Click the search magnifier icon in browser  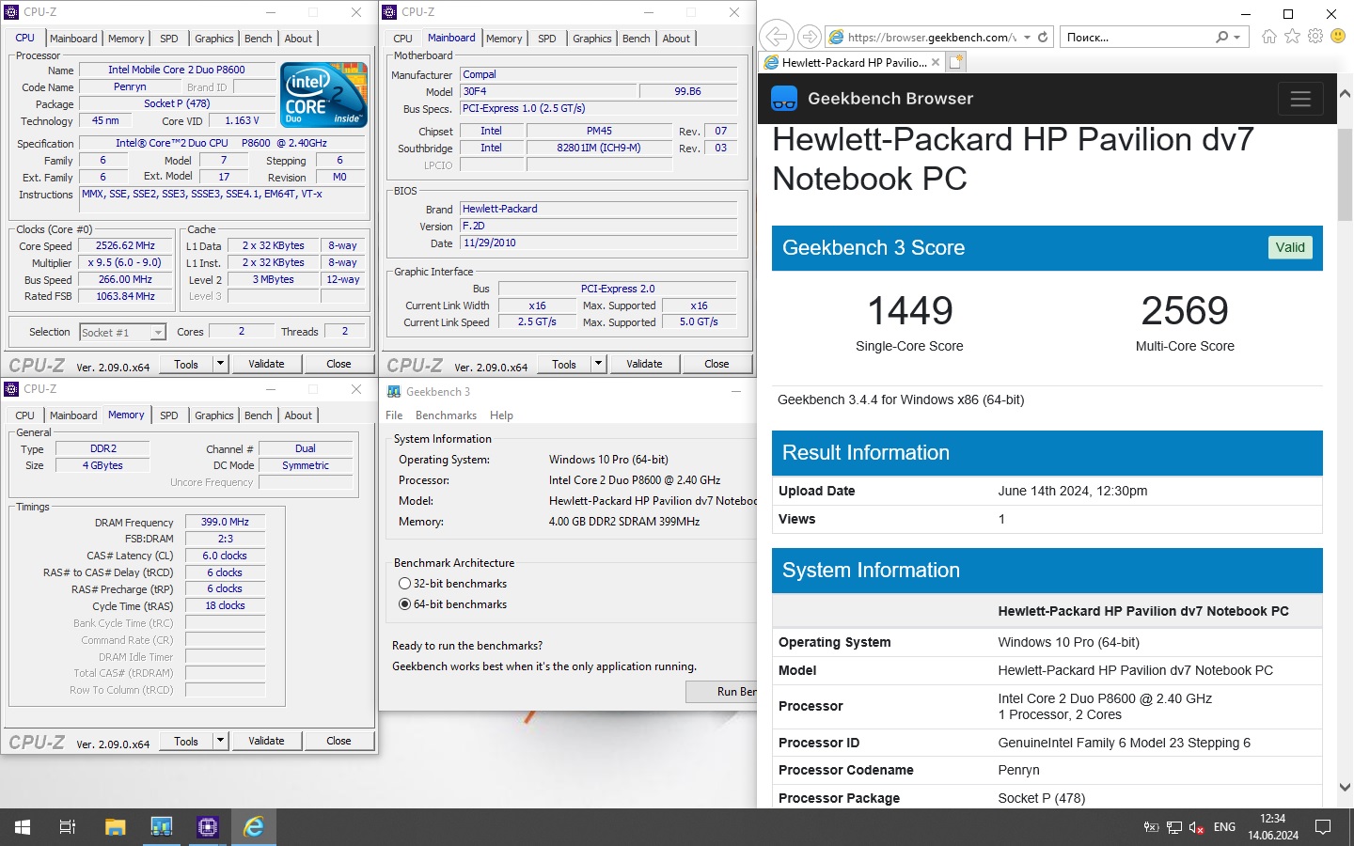[1221, 37]
